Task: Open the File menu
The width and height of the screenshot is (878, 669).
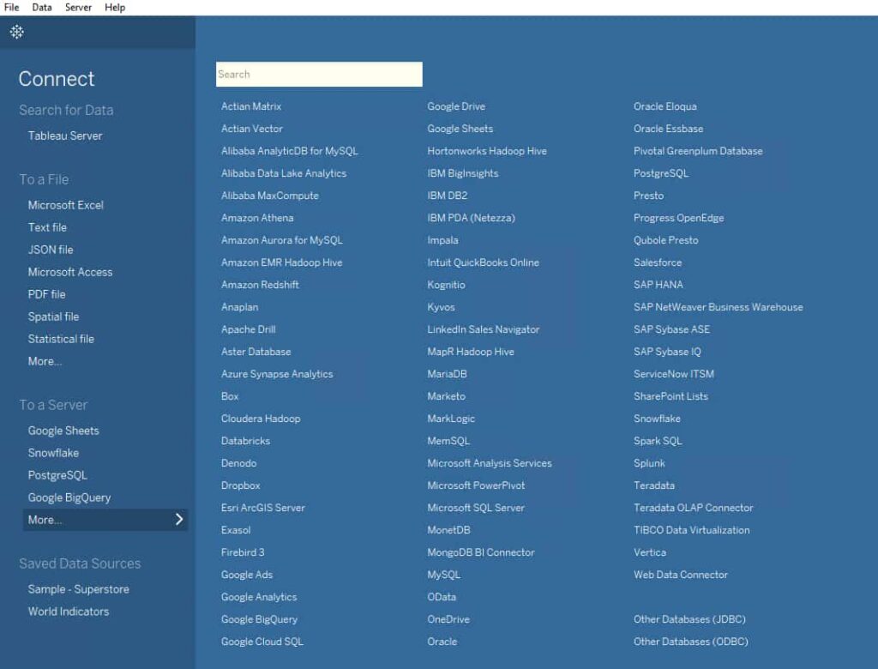Action: tap(11, 7)
